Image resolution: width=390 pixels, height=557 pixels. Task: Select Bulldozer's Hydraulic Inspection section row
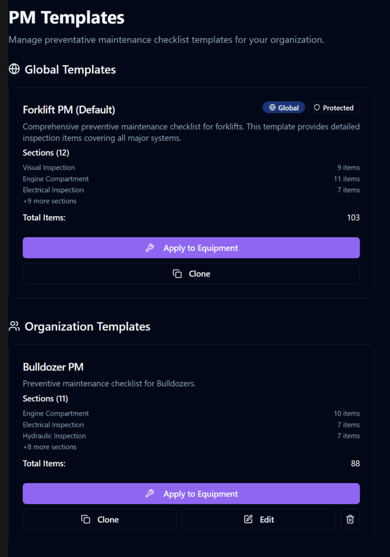coord(54,436)
